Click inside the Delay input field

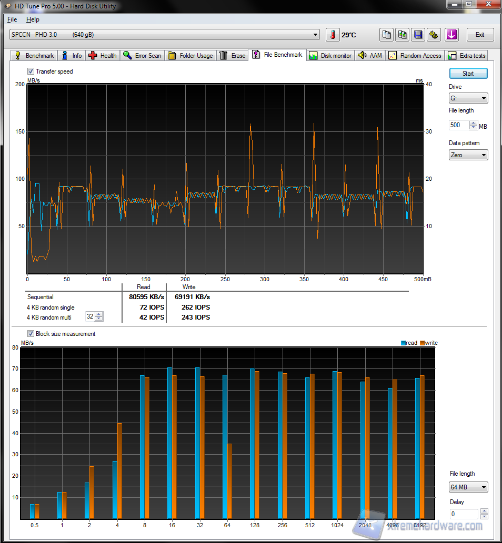click(x=463, y=514)
